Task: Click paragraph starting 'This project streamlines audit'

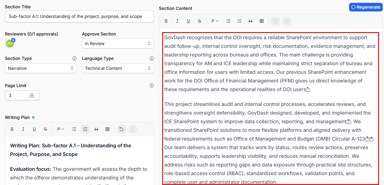Action: click(x=270, y=143)
